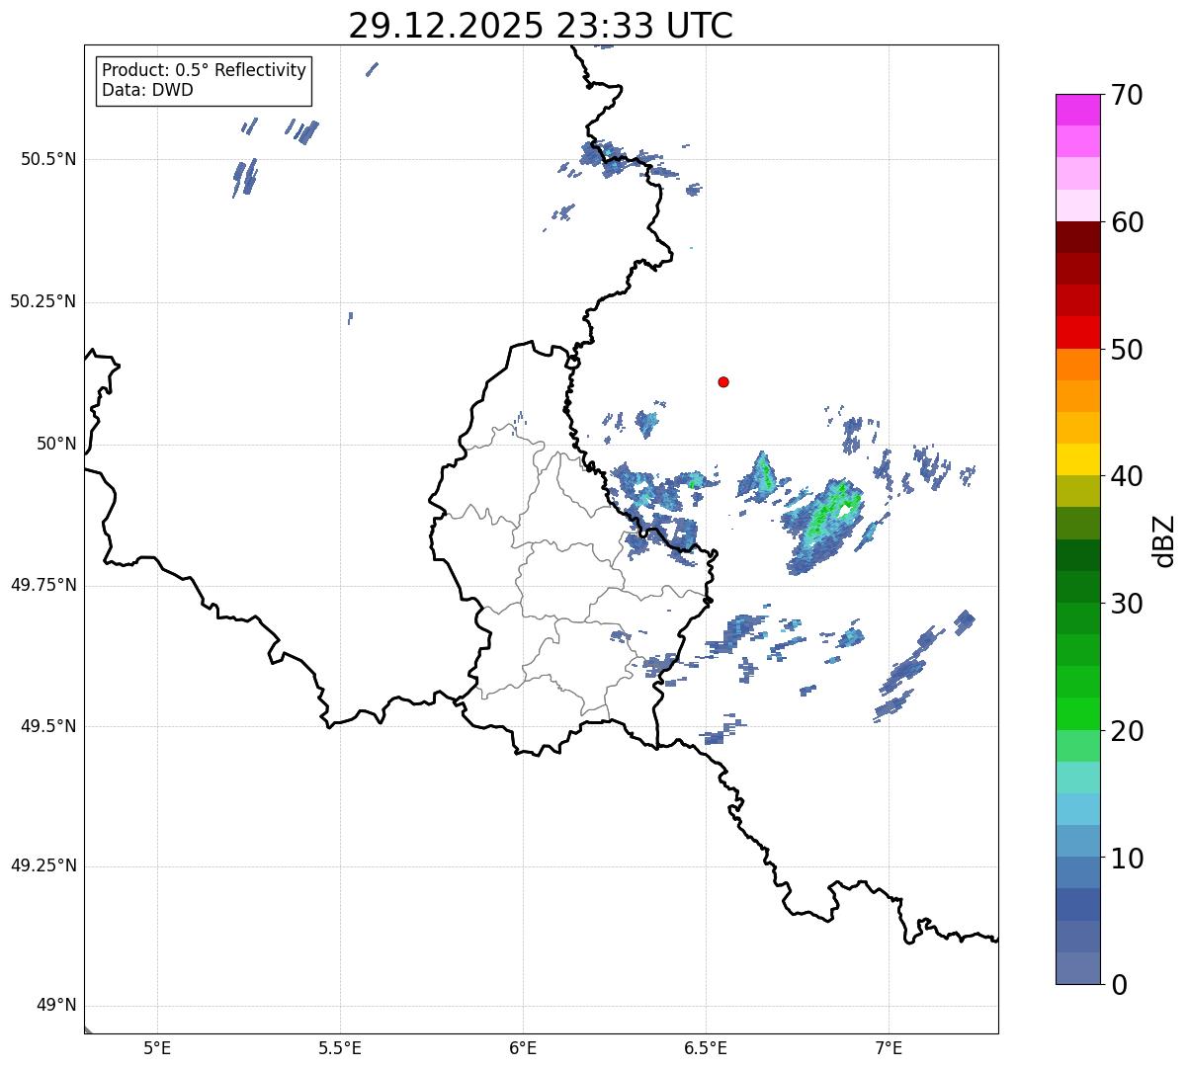Click the latitude label "49.5°N"
This screenshot has height=1068, width=1188.
tap(47, 726)
